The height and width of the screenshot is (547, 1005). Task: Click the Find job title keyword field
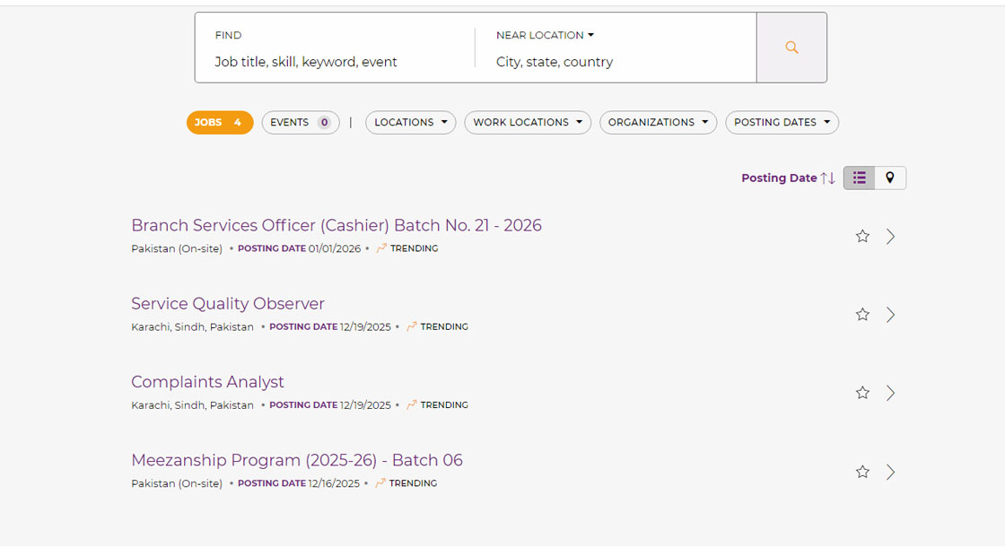tap(332, 62)
